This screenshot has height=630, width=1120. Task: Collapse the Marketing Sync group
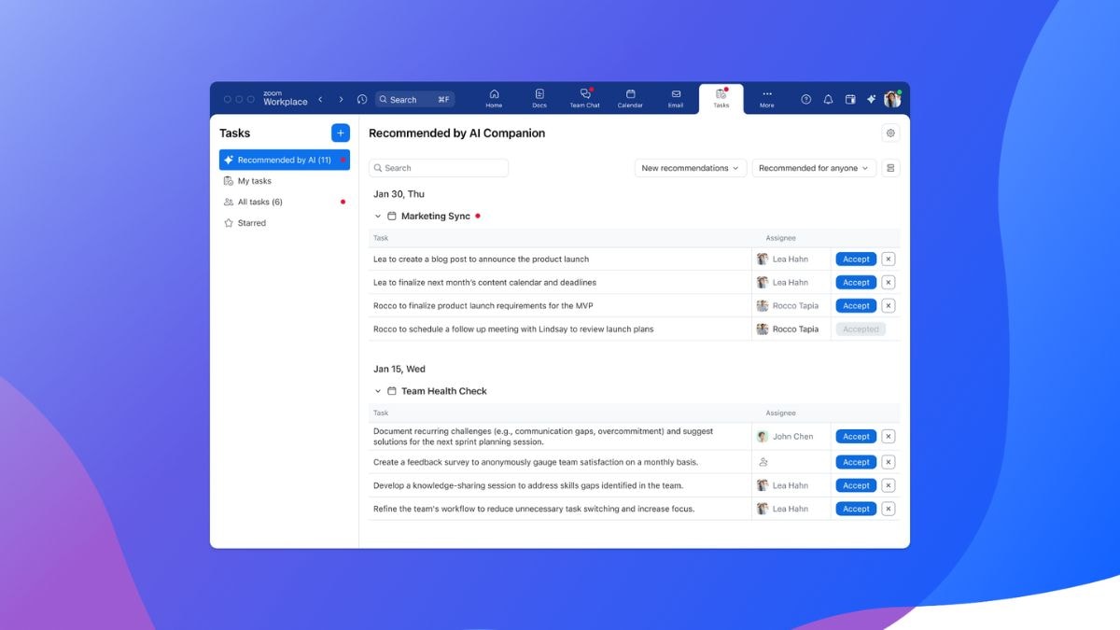(x=378, y=217)
